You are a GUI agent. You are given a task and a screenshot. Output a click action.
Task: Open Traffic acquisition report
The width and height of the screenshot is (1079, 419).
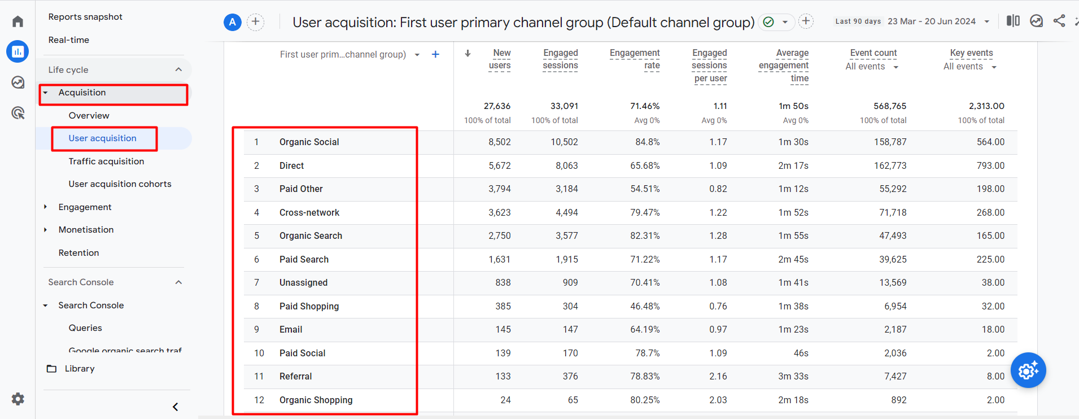click(x=106, y=162)
